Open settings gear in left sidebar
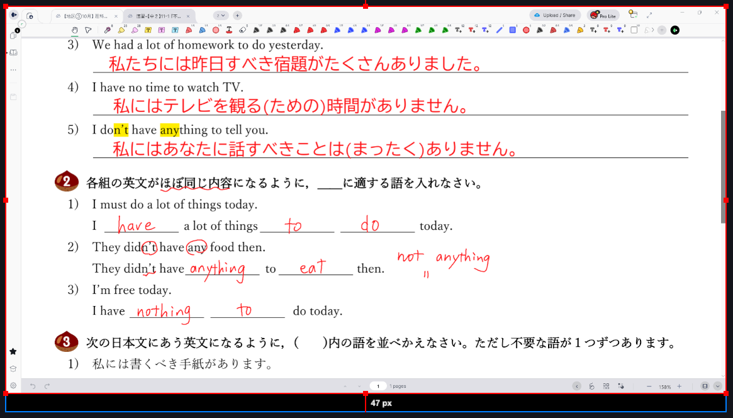733x418 pixels. 13,385
